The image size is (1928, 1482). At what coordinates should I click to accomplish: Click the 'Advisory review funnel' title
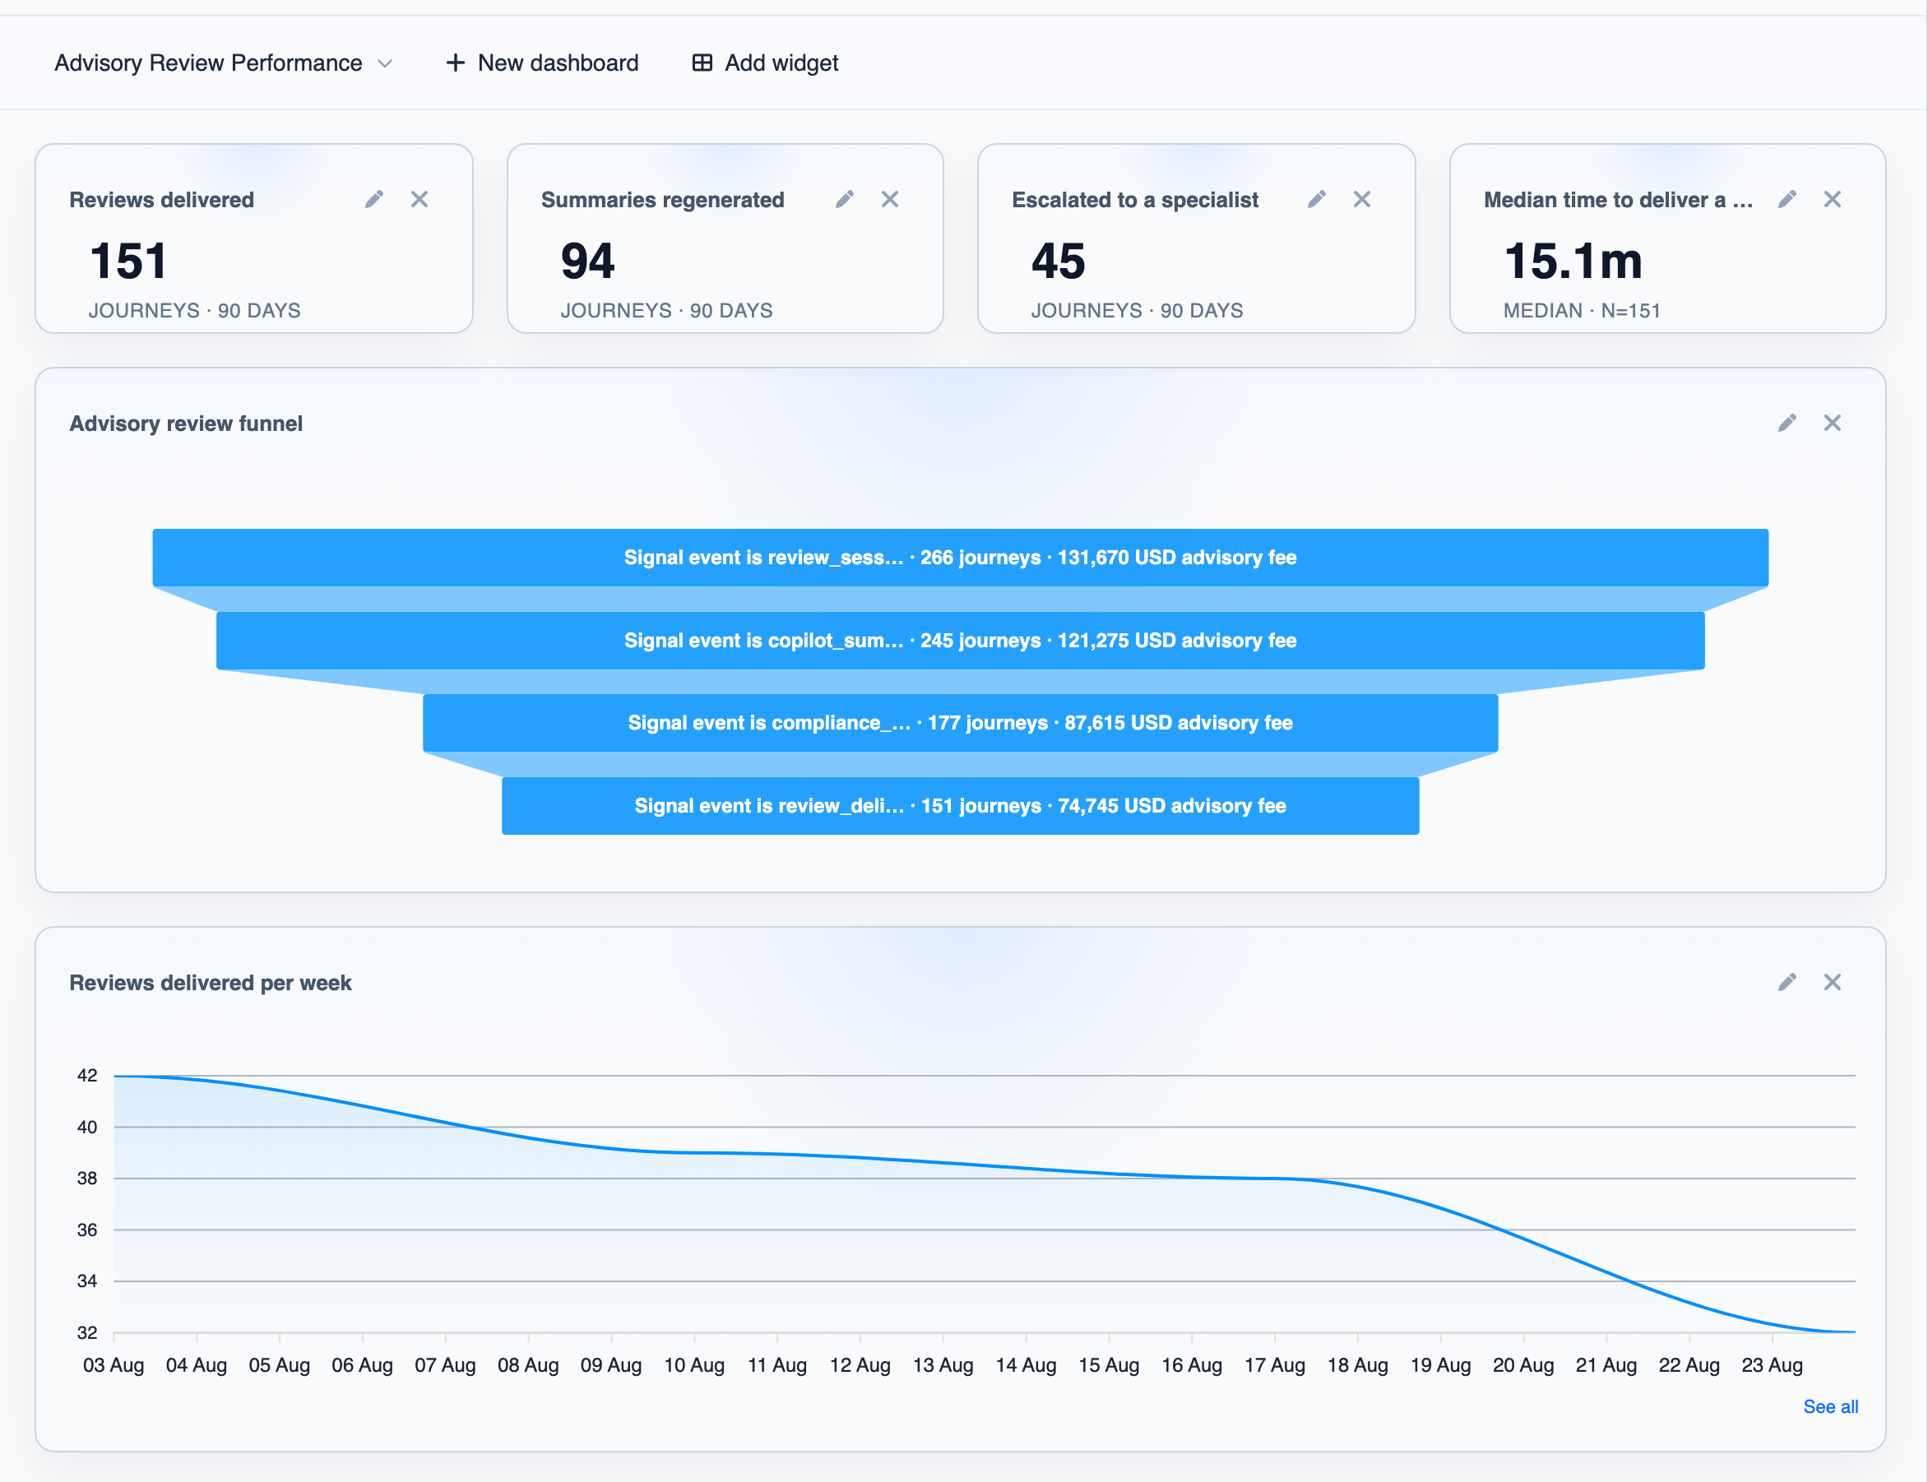tap(186, 424)
